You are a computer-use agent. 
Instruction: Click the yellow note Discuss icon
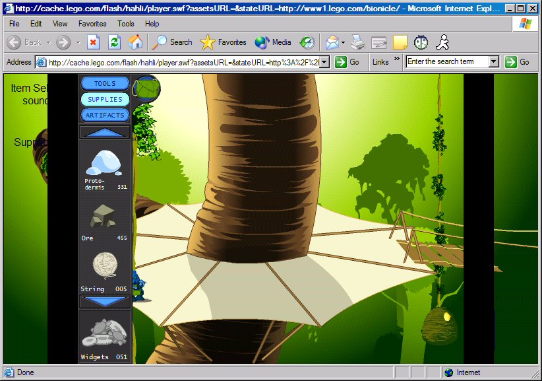click(x=400, y=42)
